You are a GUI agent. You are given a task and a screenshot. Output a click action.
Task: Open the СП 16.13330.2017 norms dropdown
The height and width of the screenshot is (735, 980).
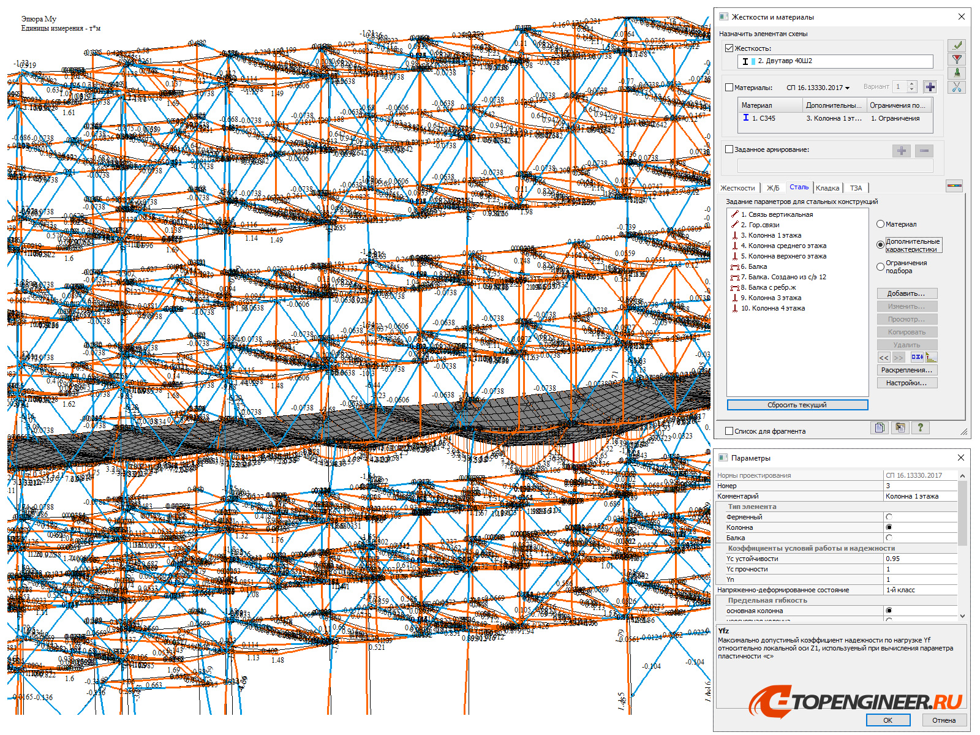pyautogui.click(x=848, y=87)
